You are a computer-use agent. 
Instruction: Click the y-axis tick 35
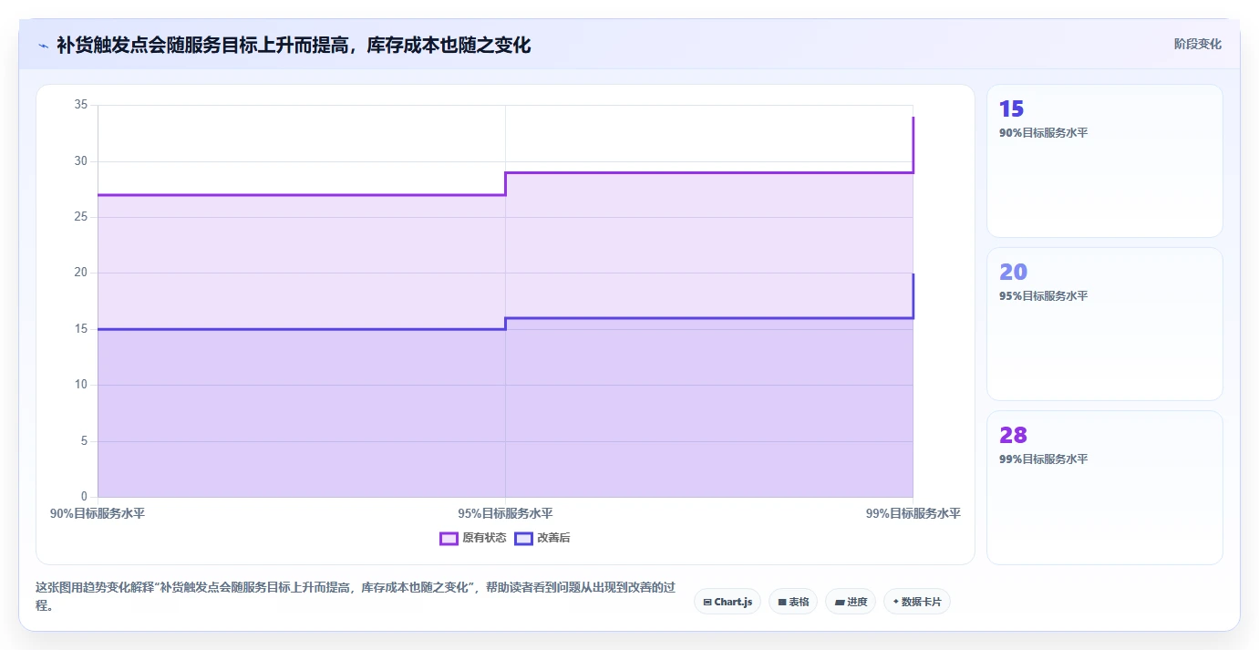coord(81,105)
